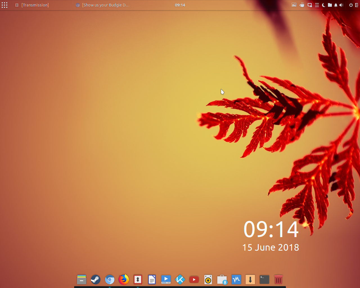Open Transmission from the dock
Screen dimensions: 360x288
[138, 280]
